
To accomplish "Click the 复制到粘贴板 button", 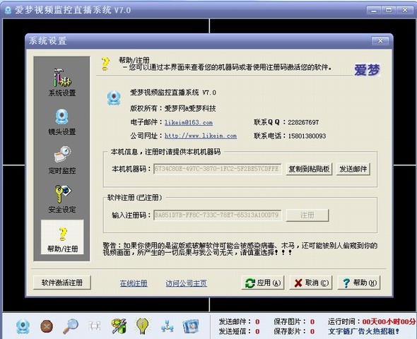I will [309, 169].
